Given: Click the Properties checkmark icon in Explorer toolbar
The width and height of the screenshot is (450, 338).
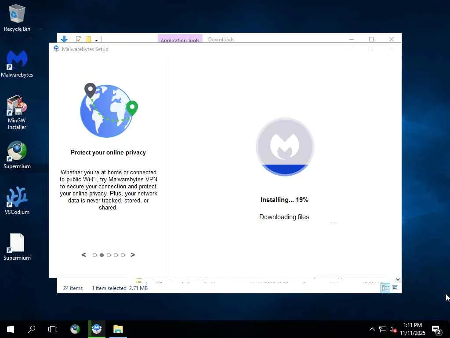Looking at the screenshot, I should tap(79, 39).
